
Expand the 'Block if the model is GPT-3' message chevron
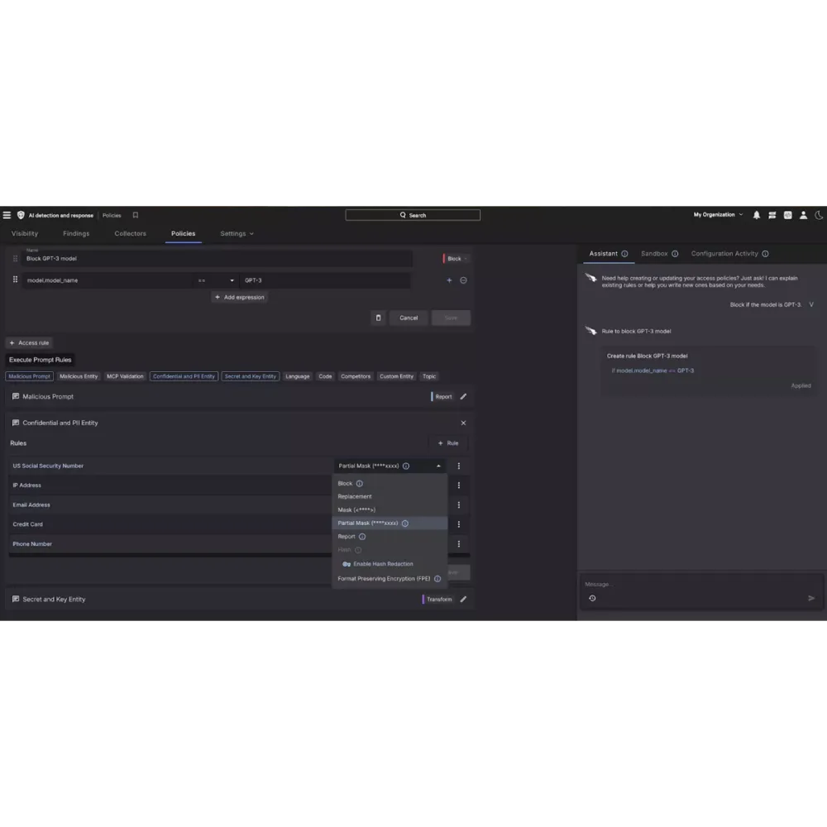click(x=811, y=305)
